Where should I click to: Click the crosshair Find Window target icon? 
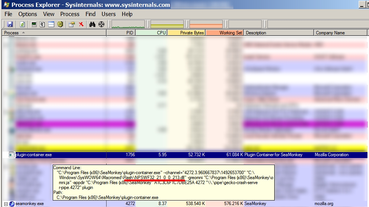pos(102,24)
